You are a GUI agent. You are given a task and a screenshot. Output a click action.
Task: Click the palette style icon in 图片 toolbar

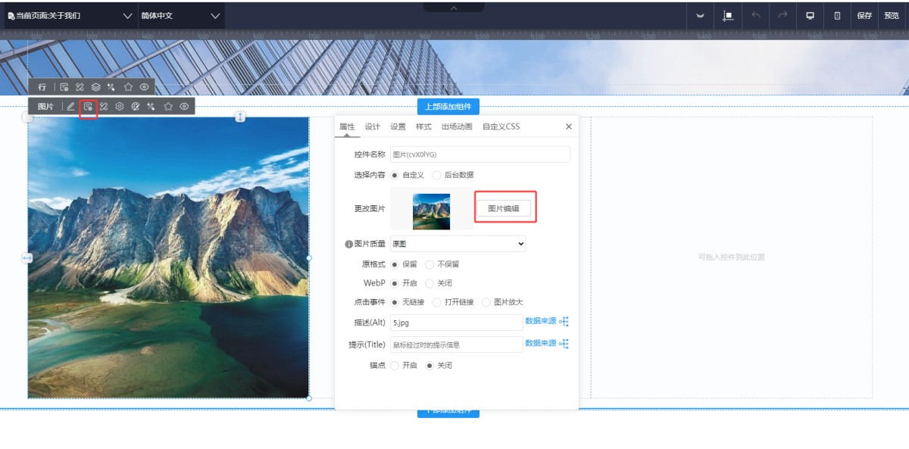pyautogui.click(x=136, y=107)
